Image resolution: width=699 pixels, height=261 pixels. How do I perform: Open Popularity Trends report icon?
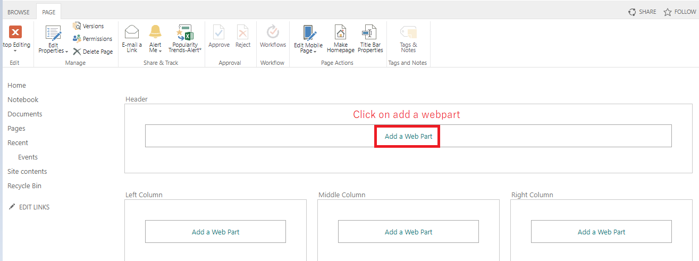point(185,32)
